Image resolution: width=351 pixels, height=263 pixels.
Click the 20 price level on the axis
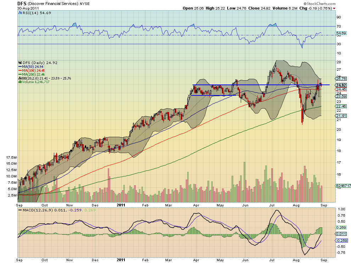pyautogui.click(x=339, y=129)
